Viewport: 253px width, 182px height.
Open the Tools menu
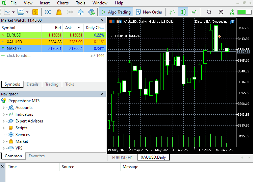coord(80,3)
